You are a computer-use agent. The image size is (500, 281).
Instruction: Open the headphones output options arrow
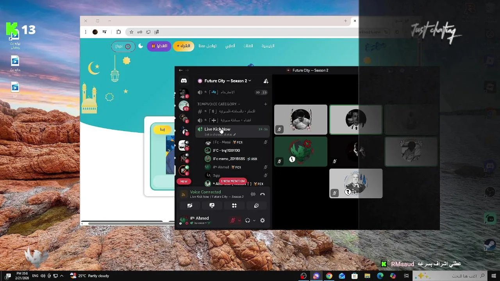click(x=254, y=221)
